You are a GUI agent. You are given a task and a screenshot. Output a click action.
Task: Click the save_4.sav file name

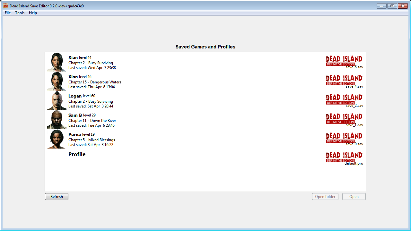pos(354,87)
